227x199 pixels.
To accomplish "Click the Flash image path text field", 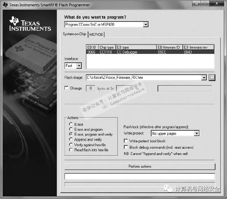I will tap(144, 77).
